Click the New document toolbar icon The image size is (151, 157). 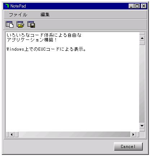click(x=9, y=24)
